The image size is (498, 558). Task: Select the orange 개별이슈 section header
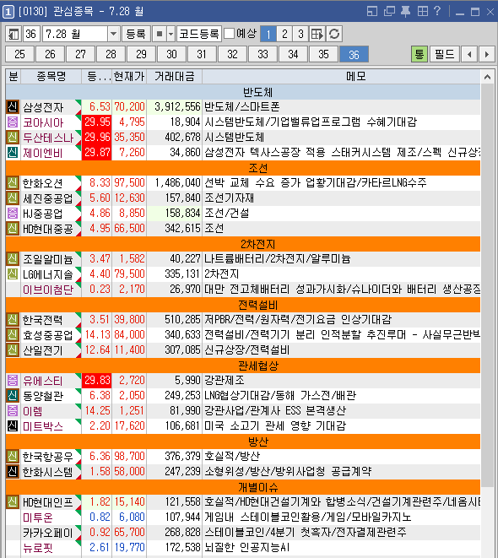pos(243,487)
